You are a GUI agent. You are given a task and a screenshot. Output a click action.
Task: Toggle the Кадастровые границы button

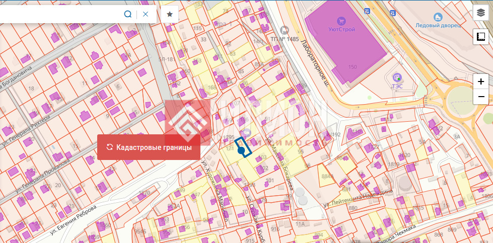point(149,147)
